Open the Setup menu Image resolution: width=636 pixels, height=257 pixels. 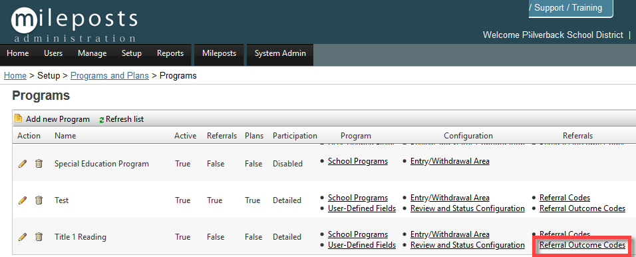pyautogui.click(x=132, y=53)
